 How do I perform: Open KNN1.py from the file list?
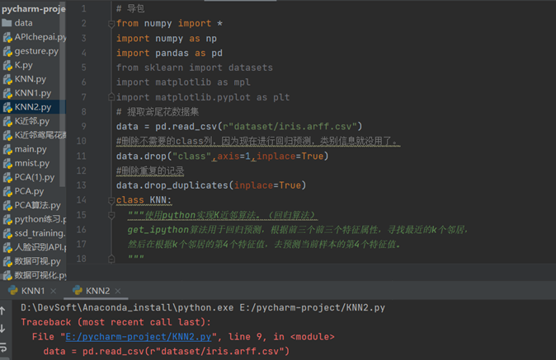33,93
